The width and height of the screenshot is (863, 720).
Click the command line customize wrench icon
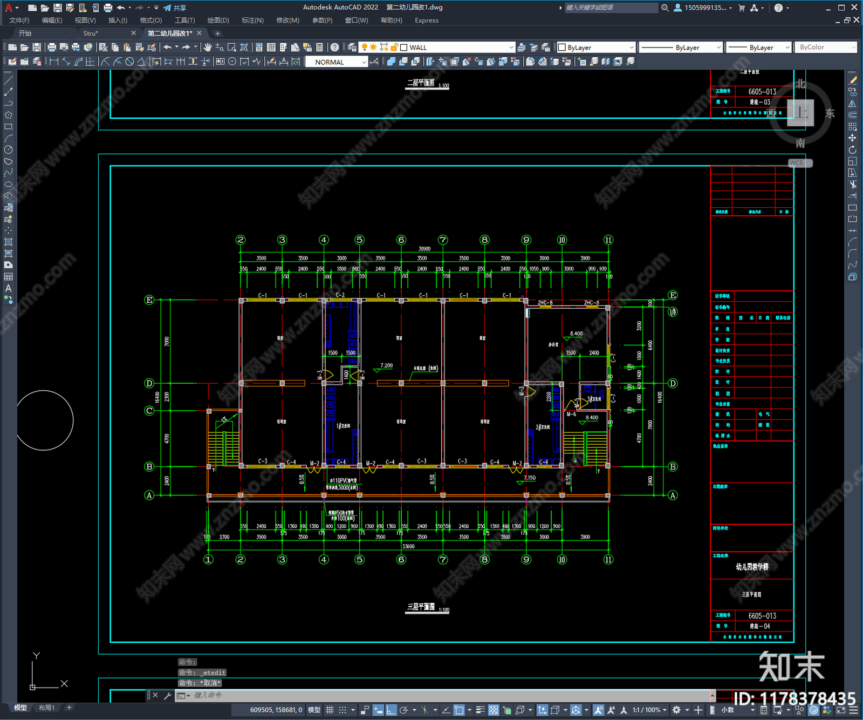(x=168, y=696)
